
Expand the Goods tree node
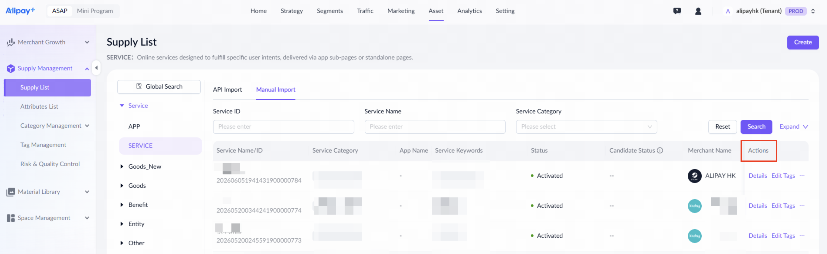(x=122, y=186)
